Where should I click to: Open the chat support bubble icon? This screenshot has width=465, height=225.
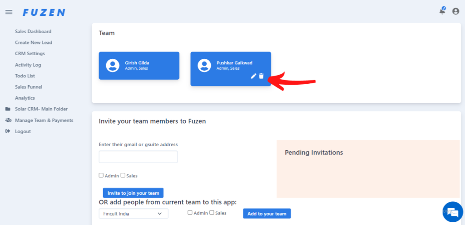coord(453,212)
